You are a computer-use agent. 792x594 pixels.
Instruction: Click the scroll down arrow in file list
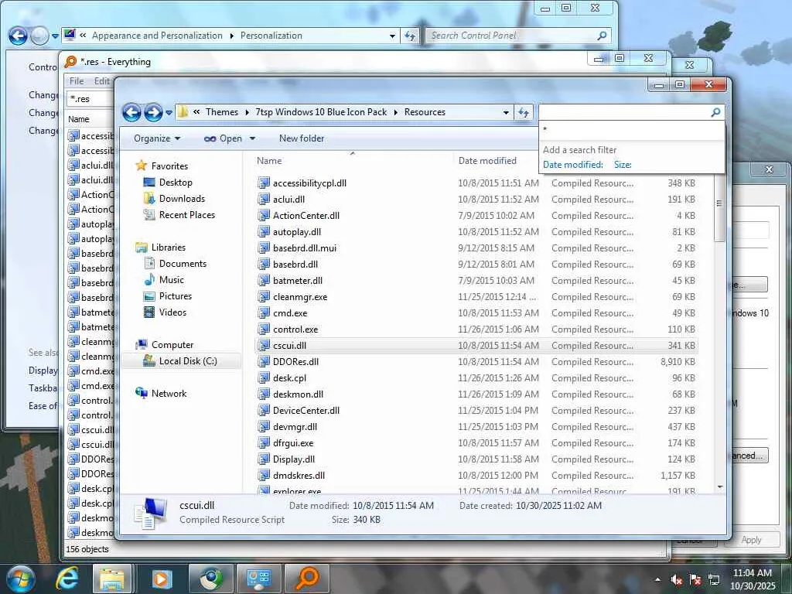coord(720,487)
